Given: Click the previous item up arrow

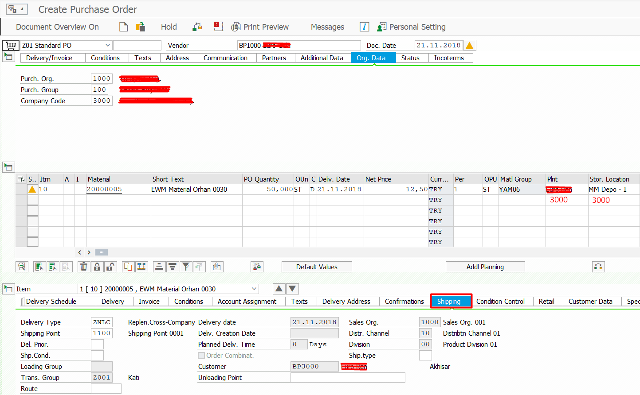Looking at the screenshot, I should 279,289.
